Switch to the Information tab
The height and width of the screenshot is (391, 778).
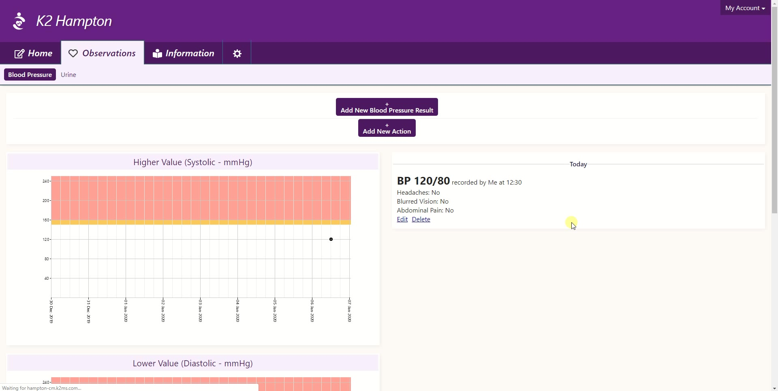(x=183, y=53)
